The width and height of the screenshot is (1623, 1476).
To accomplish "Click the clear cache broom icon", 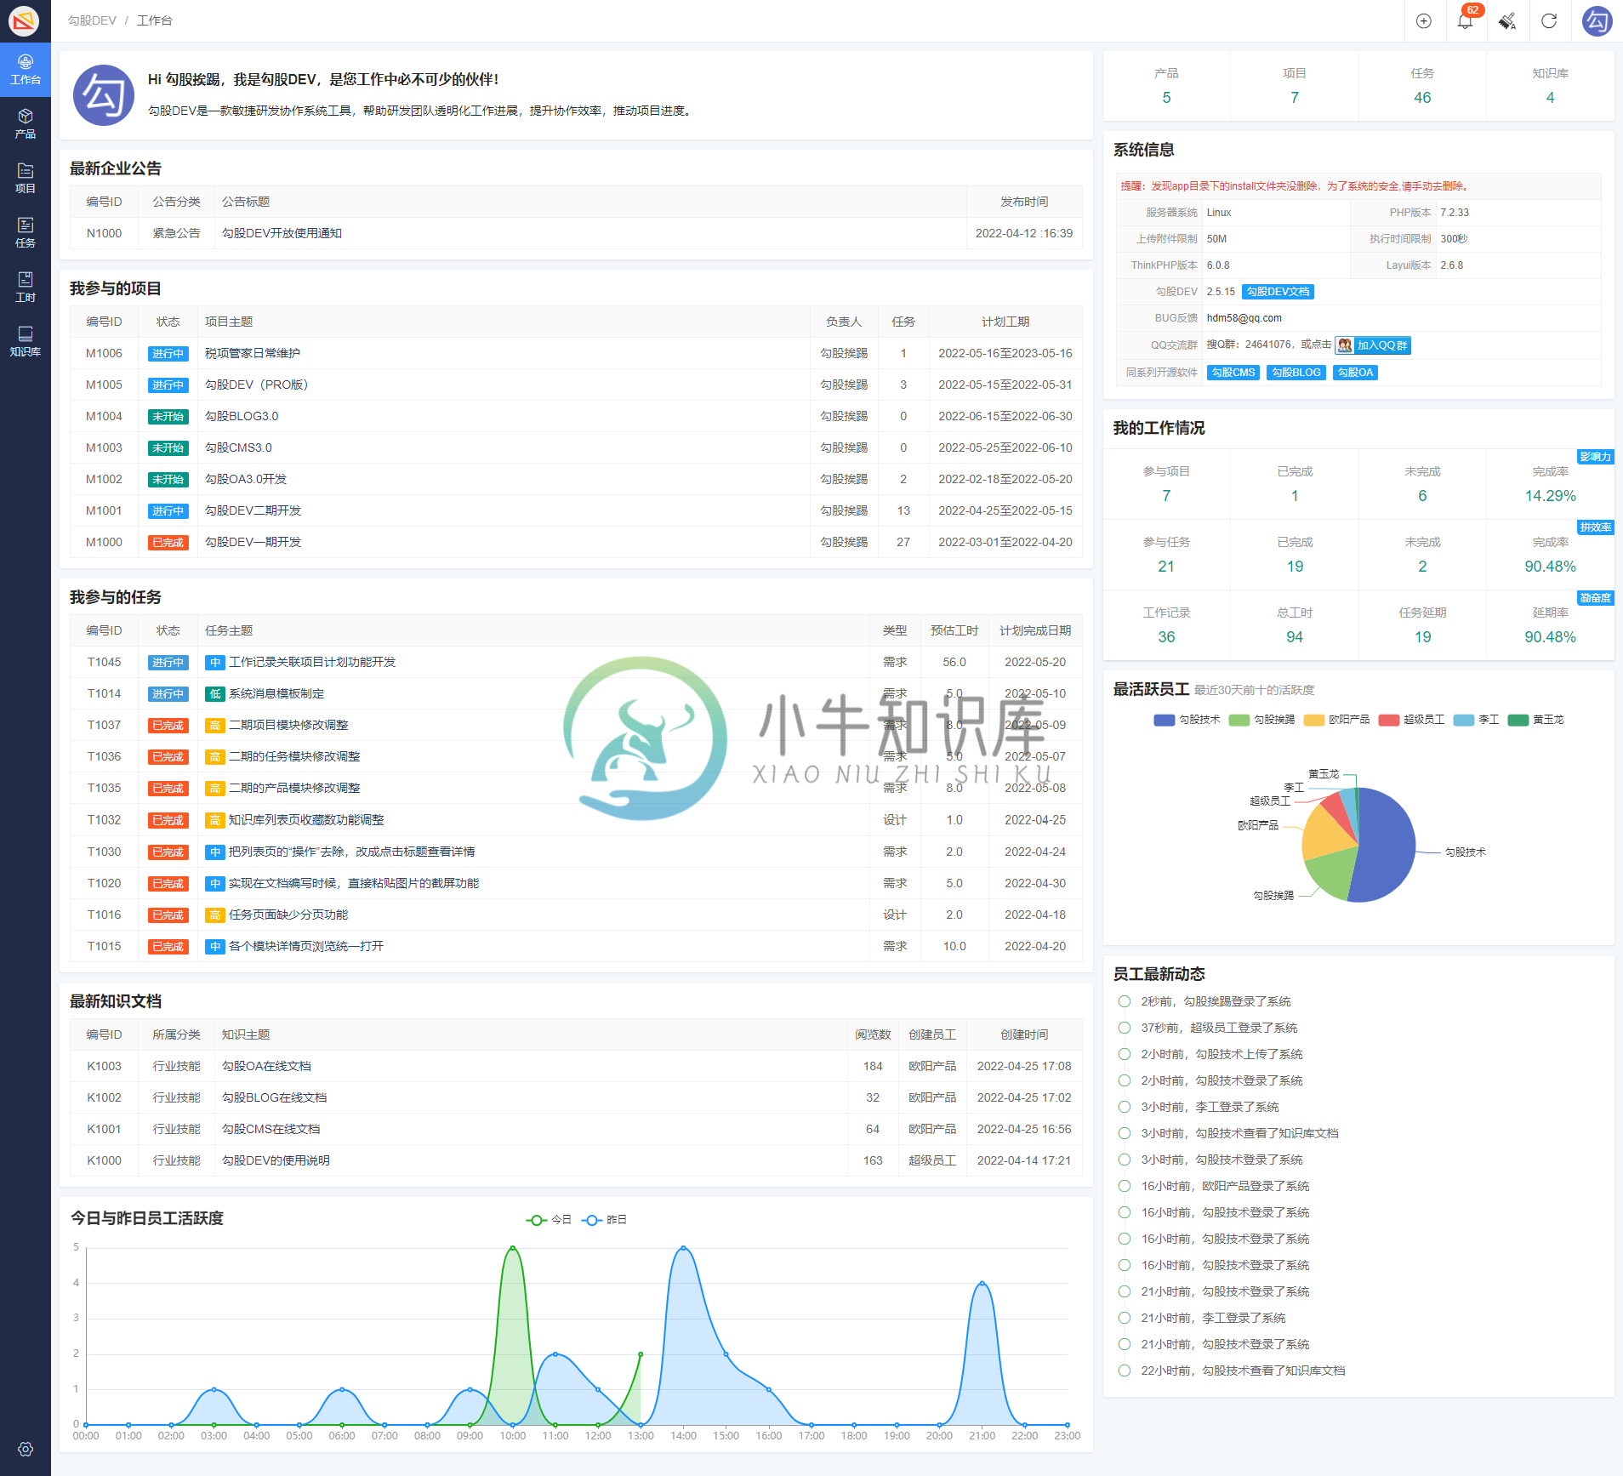I will [1507, 21].
